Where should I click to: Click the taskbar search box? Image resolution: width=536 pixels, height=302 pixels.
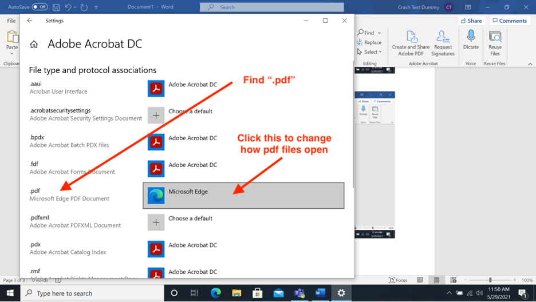coord(92,293)
